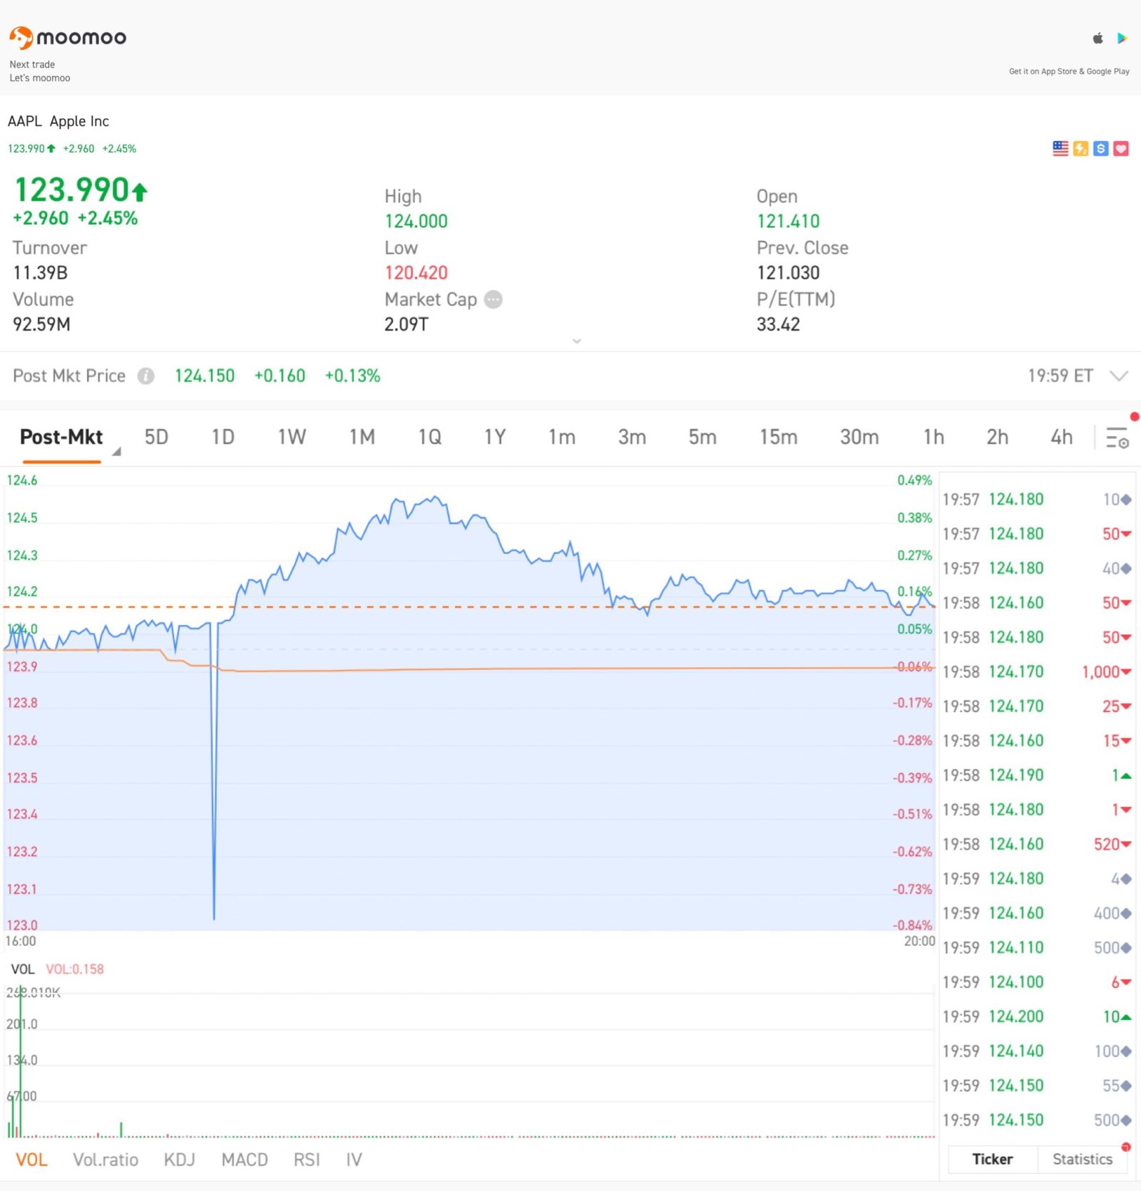Switch to 1W chart range
1141x1191 pixels.
[292, 437]
